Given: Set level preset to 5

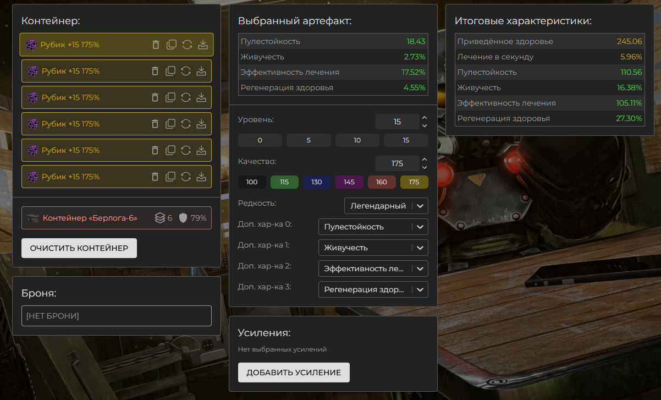Looking at the screenshot, I should point(309,140).
